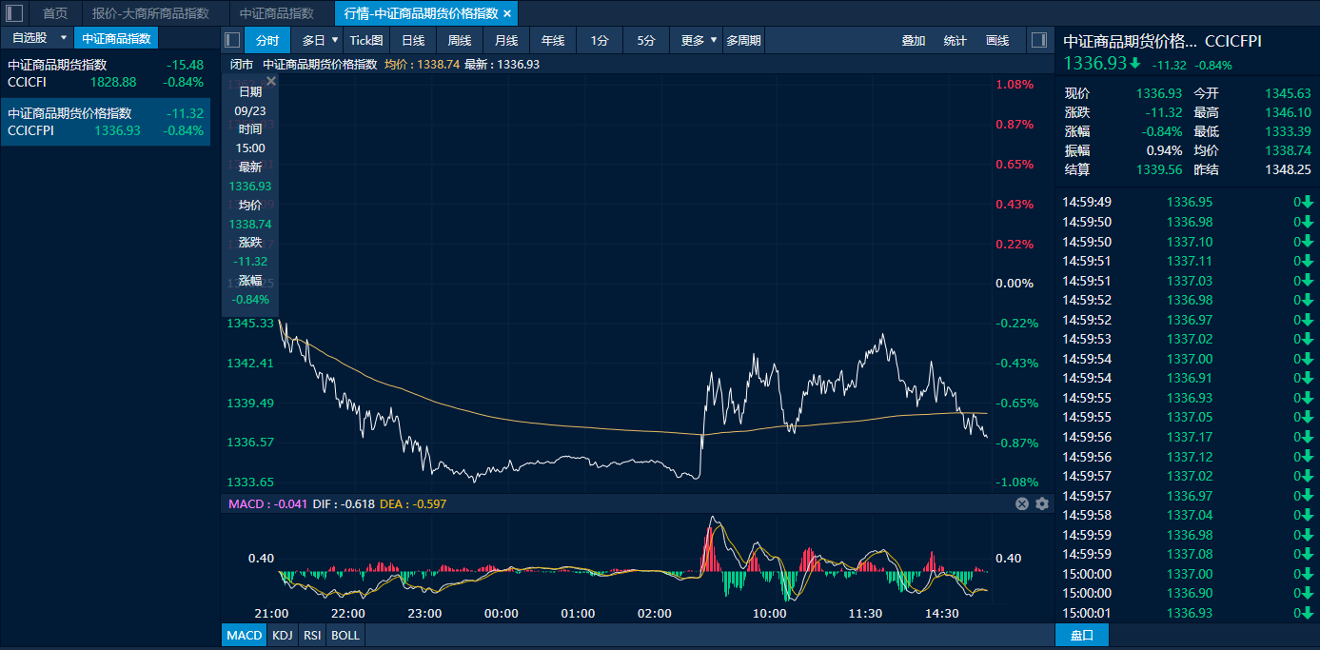This screenshot has height=650, width=1320.
Task: Open the 盘口 tab at bottom right
Action: point(1082,635)
